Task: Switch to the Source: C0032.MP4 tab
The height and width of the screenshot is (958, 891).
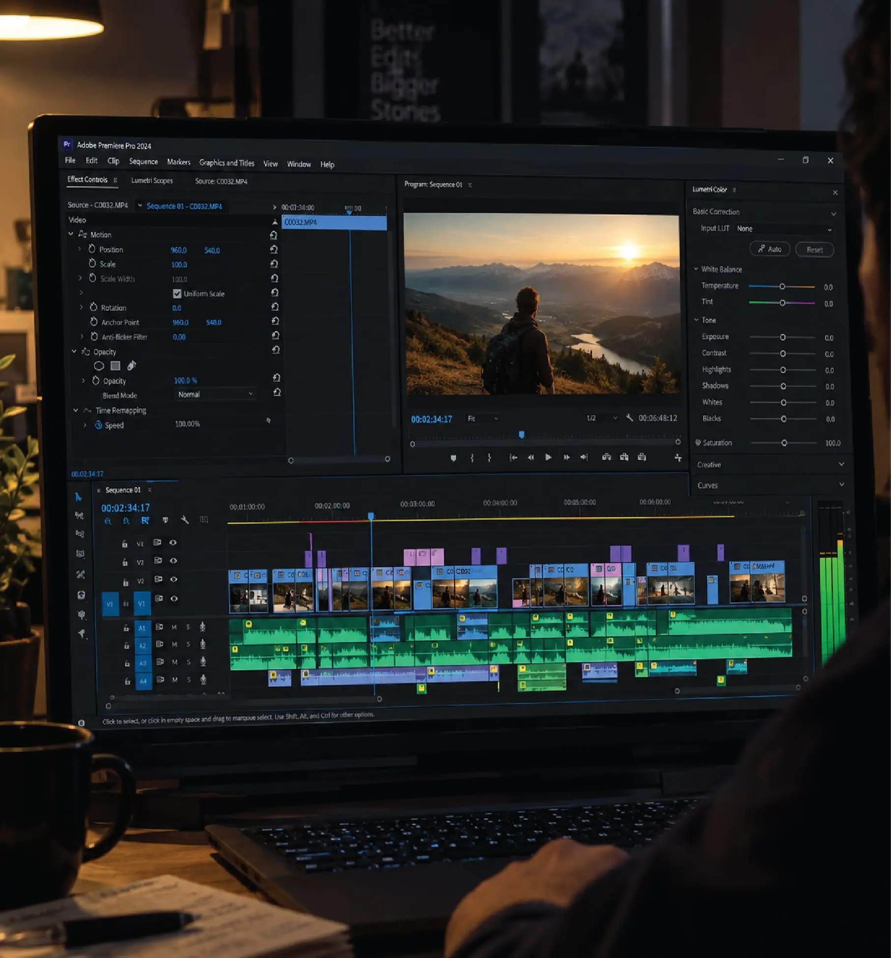Action: pyautogui.click(x=221, y=182)
